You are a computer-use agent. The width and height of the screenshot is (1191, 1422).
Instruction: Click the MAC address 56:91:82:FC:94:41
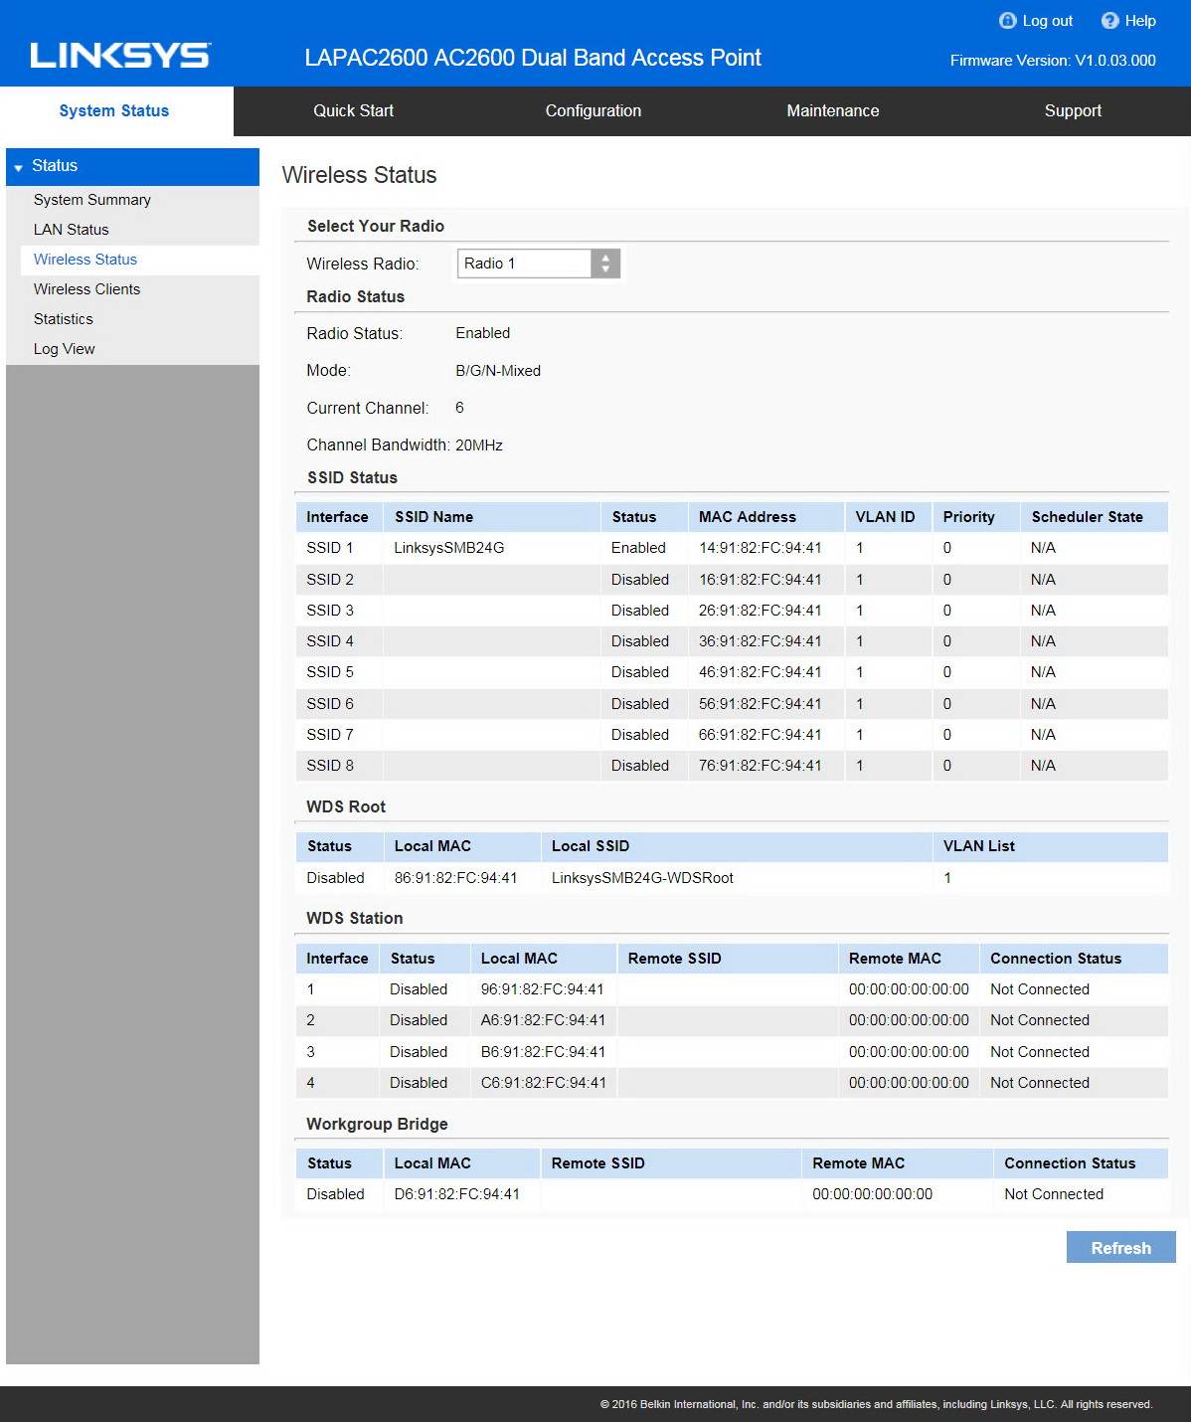click(761, 704)
